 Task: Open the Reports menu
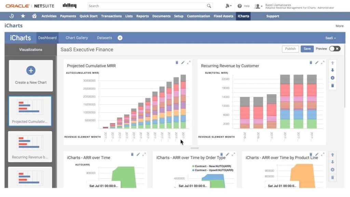coord(143,16)
